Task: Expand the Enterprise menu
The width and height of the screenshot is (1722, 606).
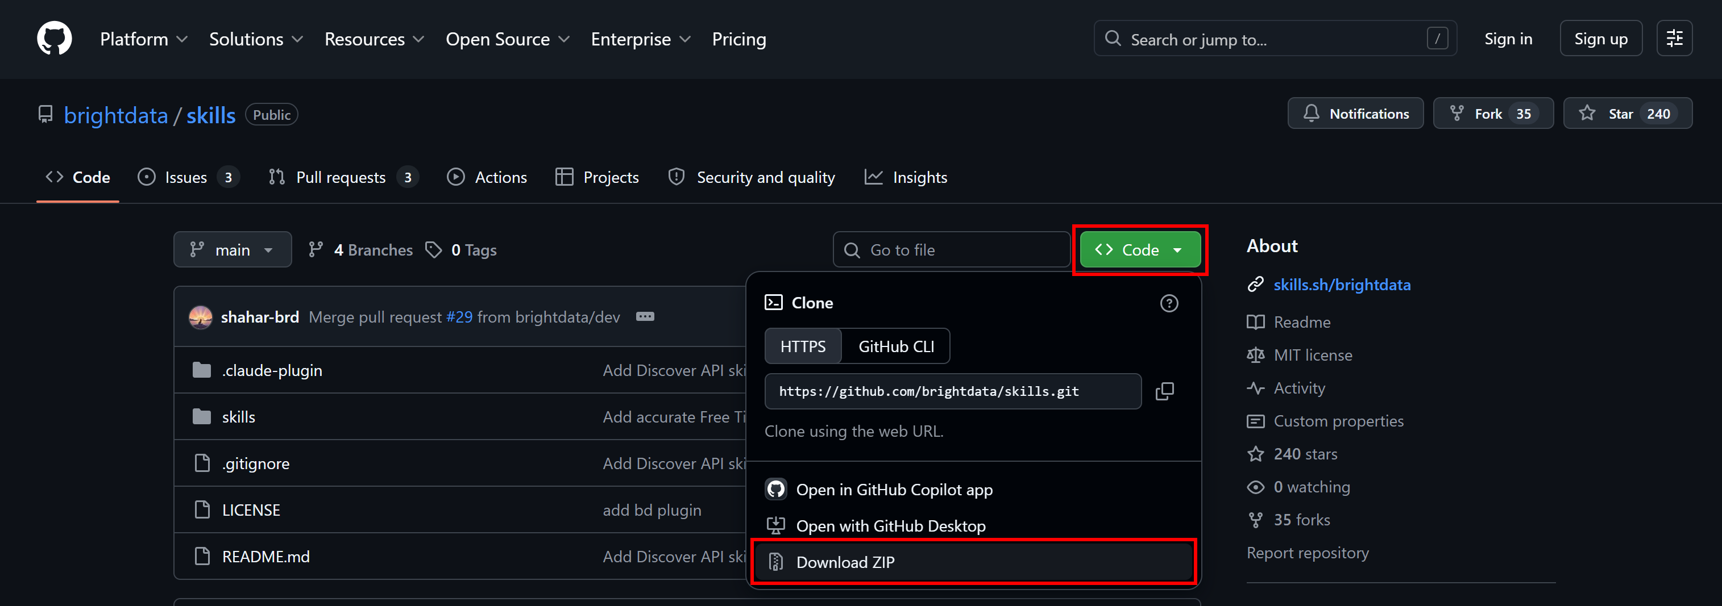Action: point(640,39)
